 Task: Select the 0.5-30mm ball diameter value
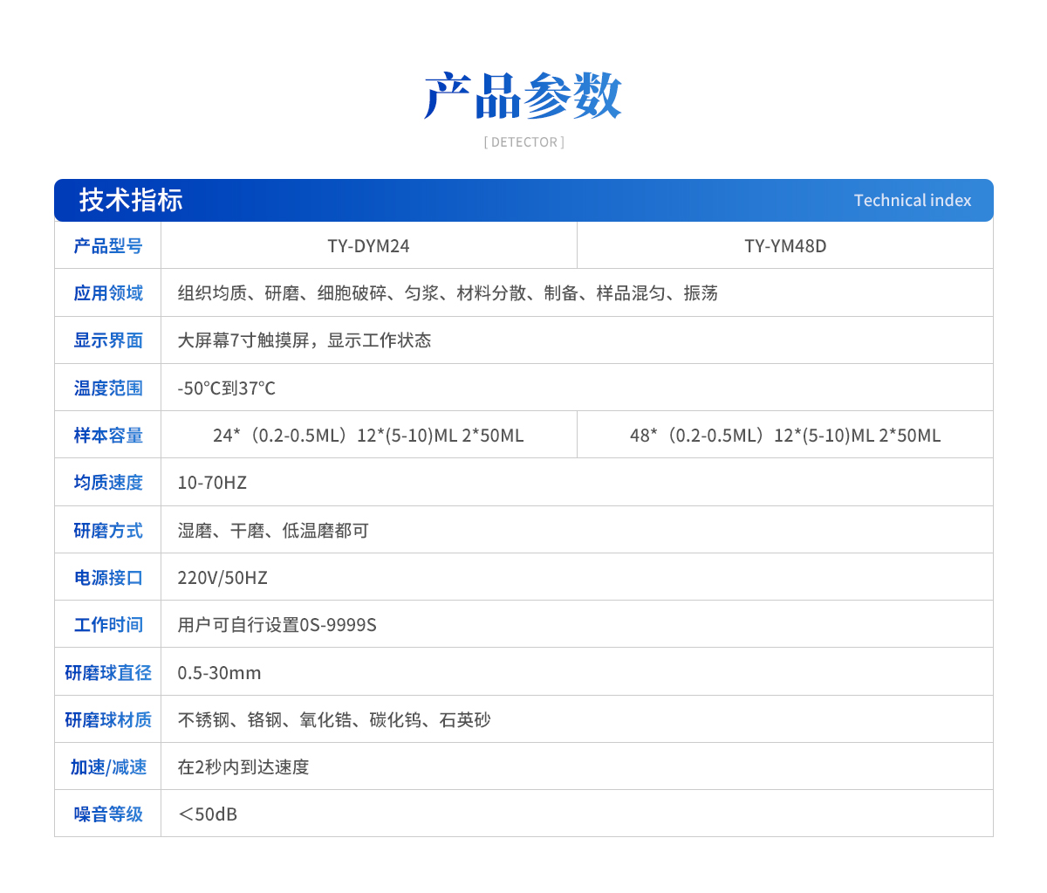tap(219, 673)
